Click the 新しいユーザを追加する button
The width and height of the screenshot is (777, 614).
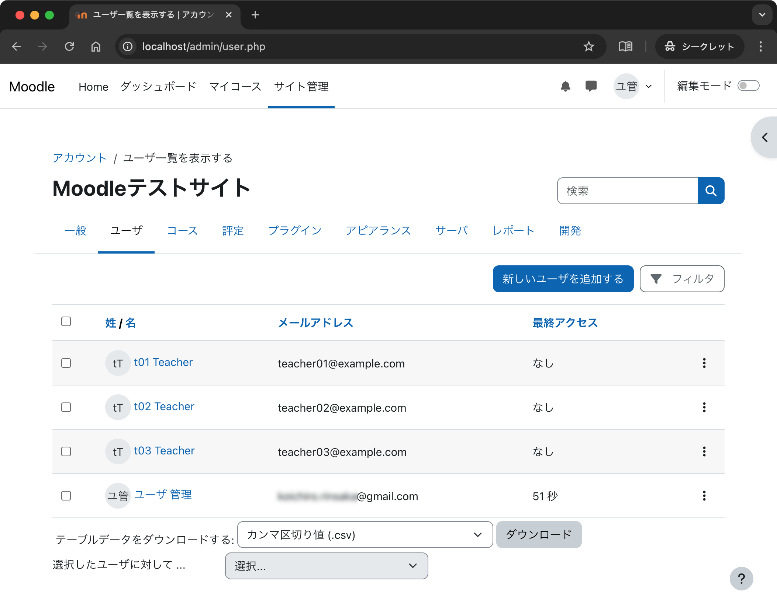[563, 279]
